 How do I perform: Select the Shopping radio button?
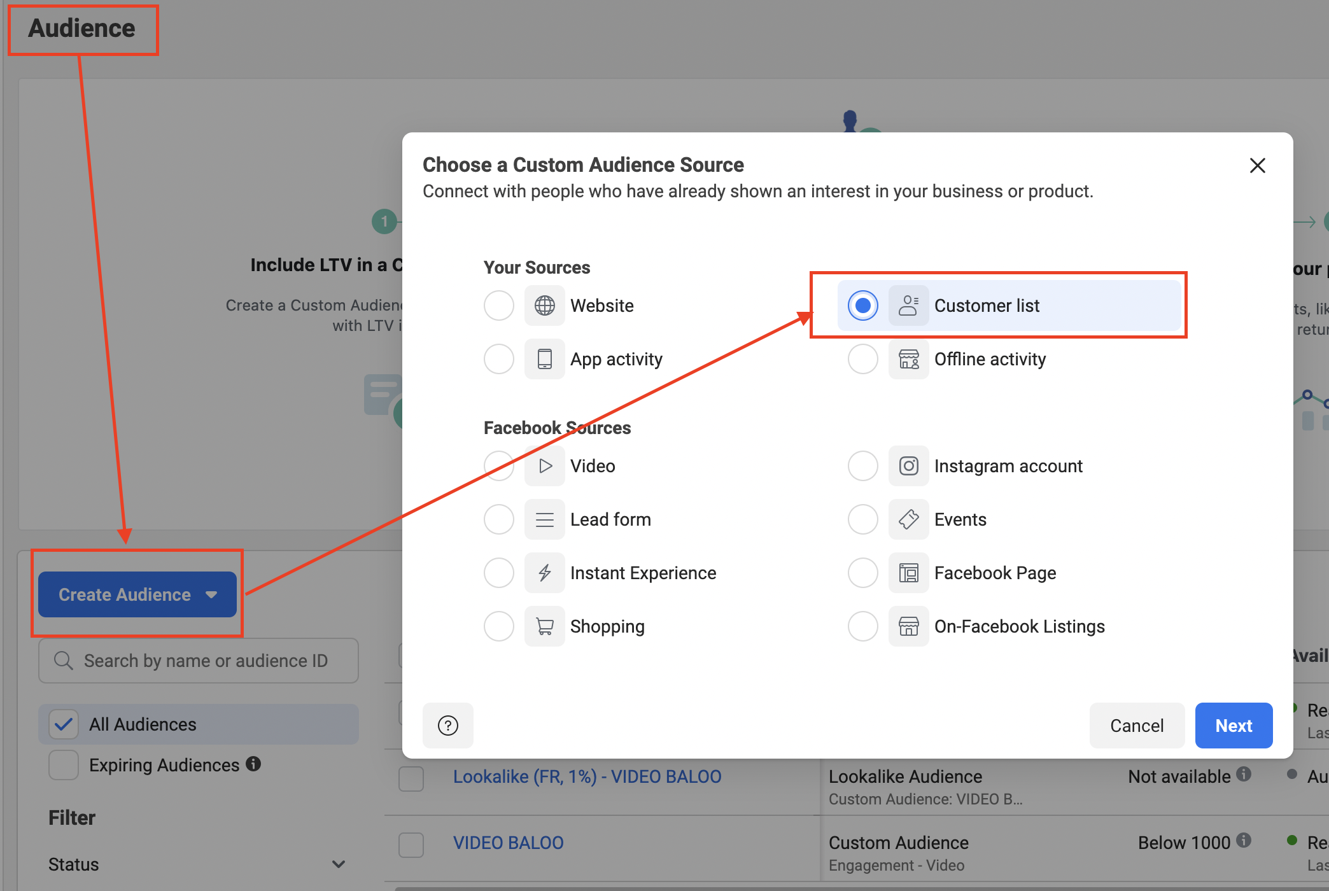point(499,626)
